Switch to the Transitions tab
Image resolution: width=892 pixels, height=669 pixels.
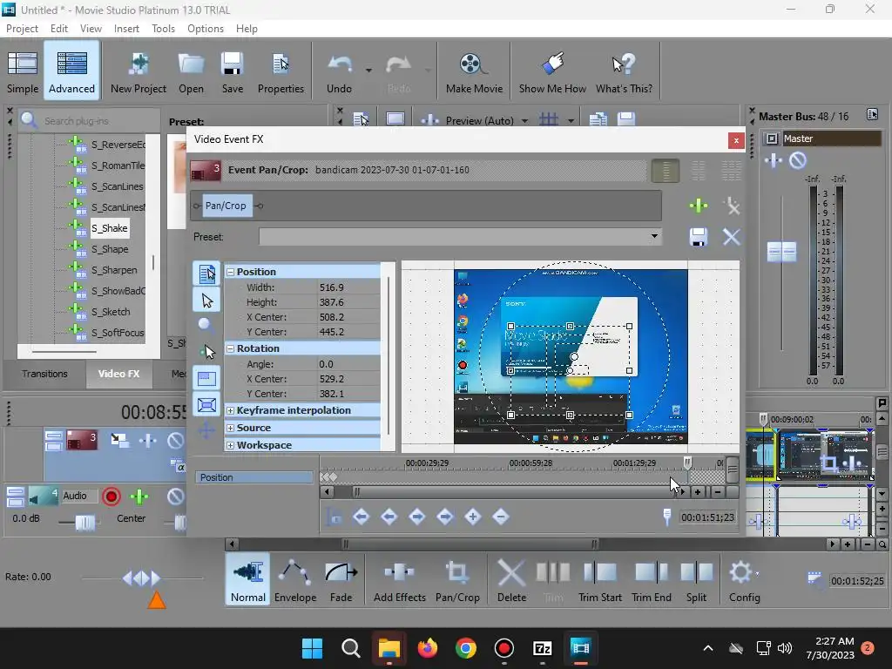[x=44, y=374]
